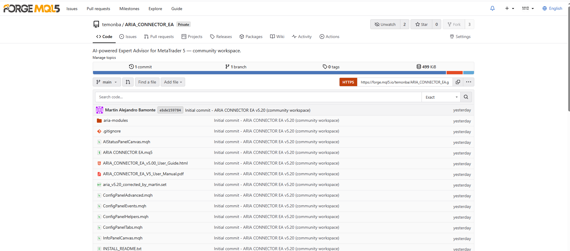Open the Add file dropdown
This screenshot has height=251, width=570.
pos(173,82)
